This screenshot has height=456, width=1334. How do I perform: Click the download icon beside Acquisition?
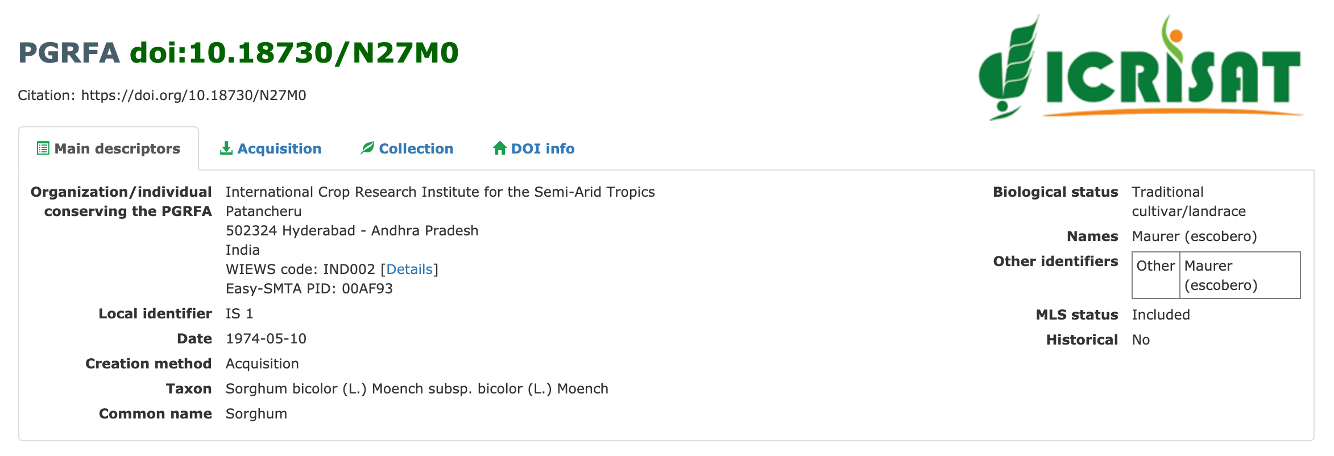226,148
